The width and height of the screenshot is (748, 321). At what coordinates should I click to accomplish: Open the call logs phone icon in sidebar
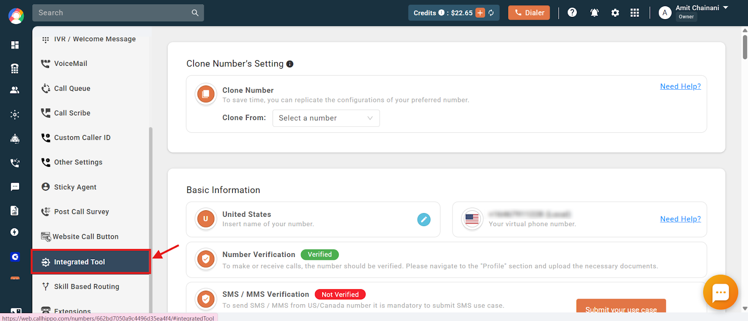pos(15,163)
